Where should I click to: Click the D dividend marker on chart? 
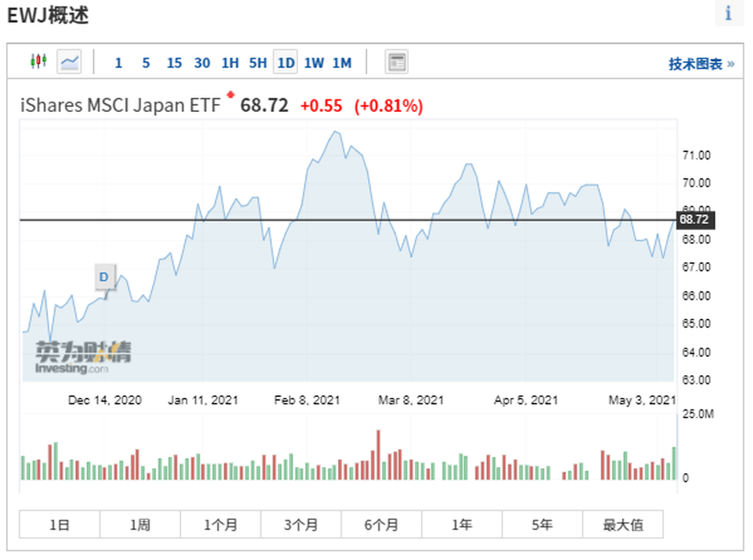[x=104, y=276]
